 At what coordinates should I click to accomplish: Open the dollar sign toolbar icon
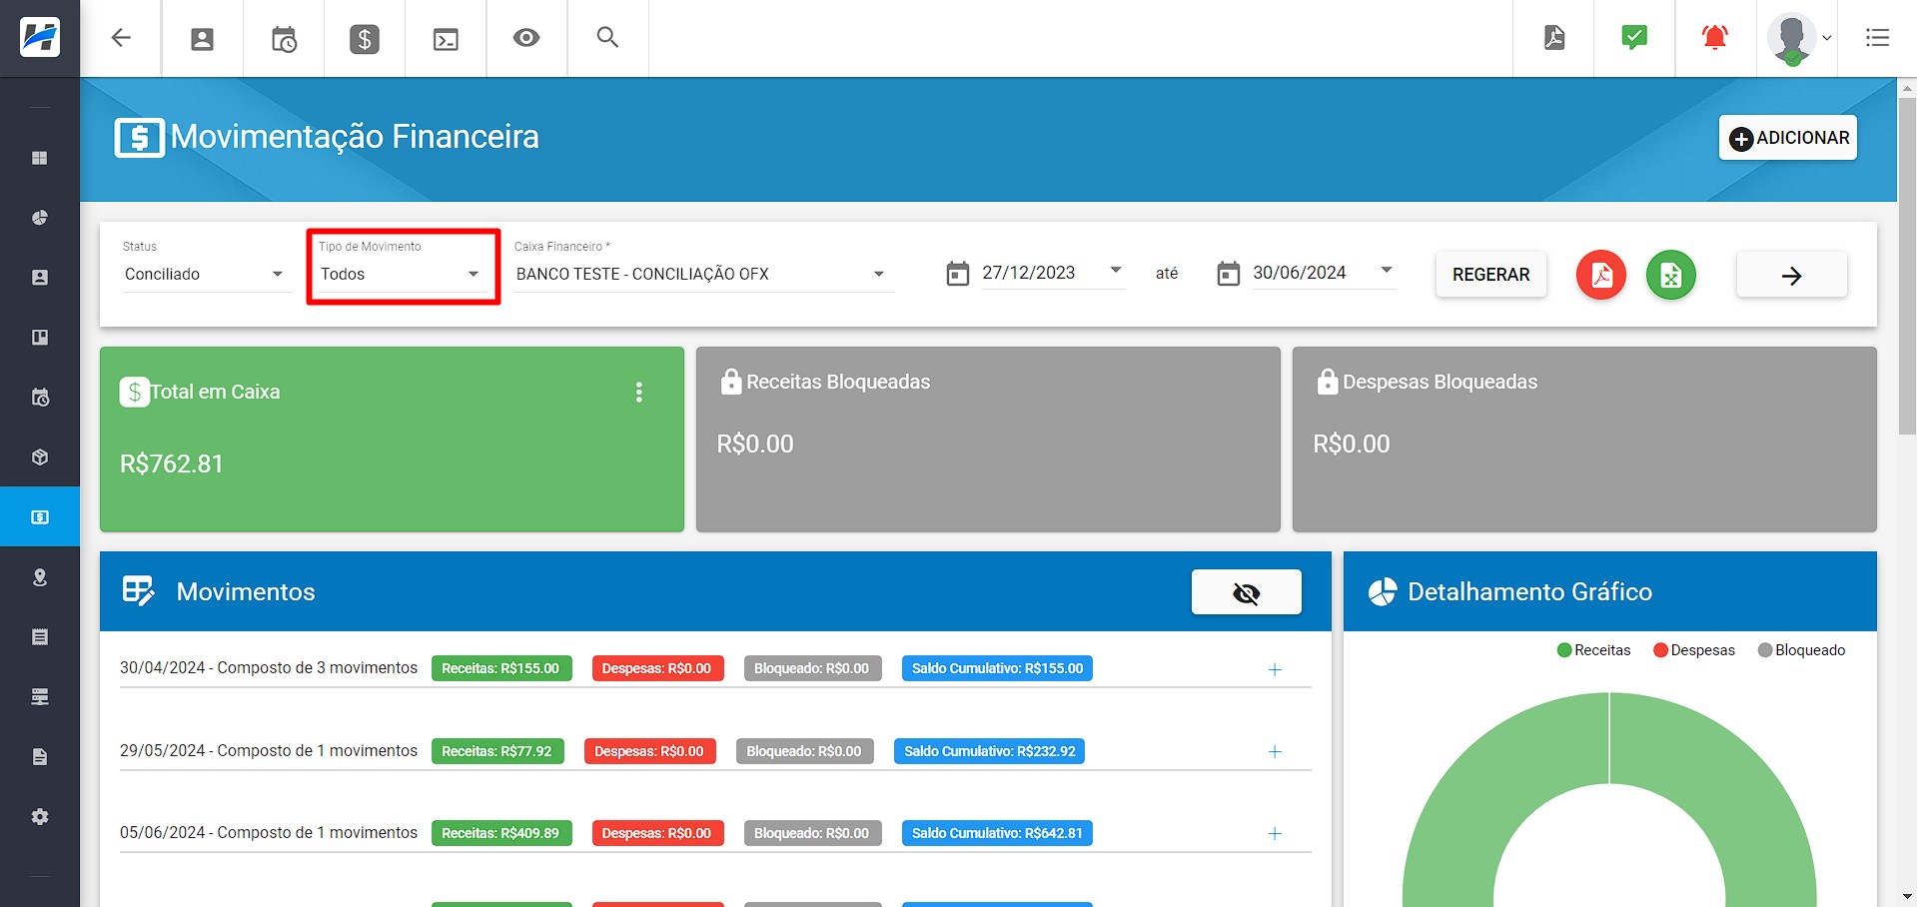point(365,39)
